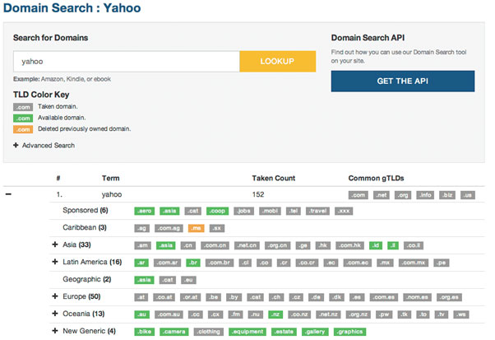Expand the Europe TLD group
This screenshot has height=340, width=495.
pos(55,296)
